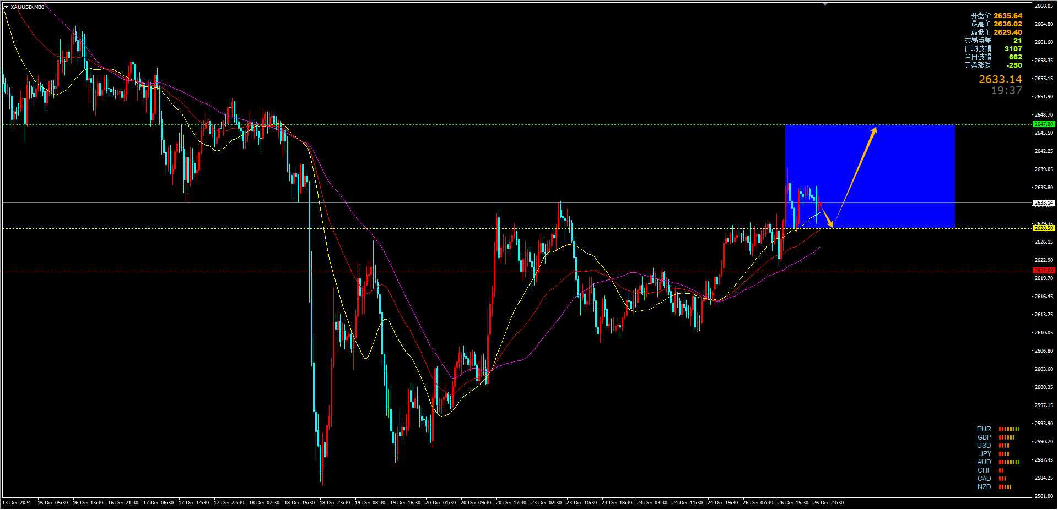Click the NZD currency strength label
1058x510 pixels.
(x=984, y=487)
